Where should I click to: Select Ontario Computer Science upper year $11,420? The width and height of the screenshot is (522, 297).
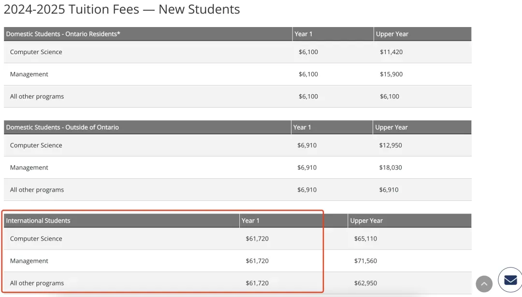pos(391,52)
